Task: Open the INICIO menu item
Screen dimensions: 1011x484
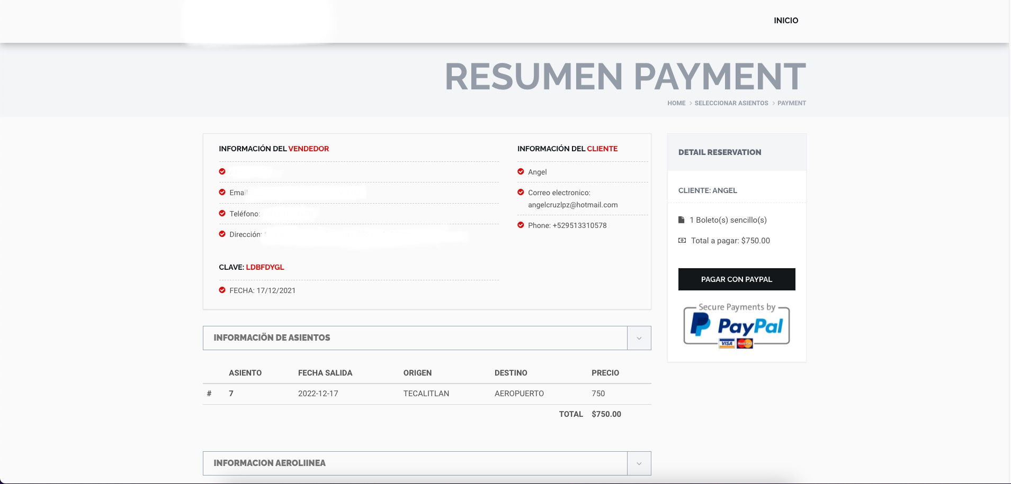Action: 785,21
